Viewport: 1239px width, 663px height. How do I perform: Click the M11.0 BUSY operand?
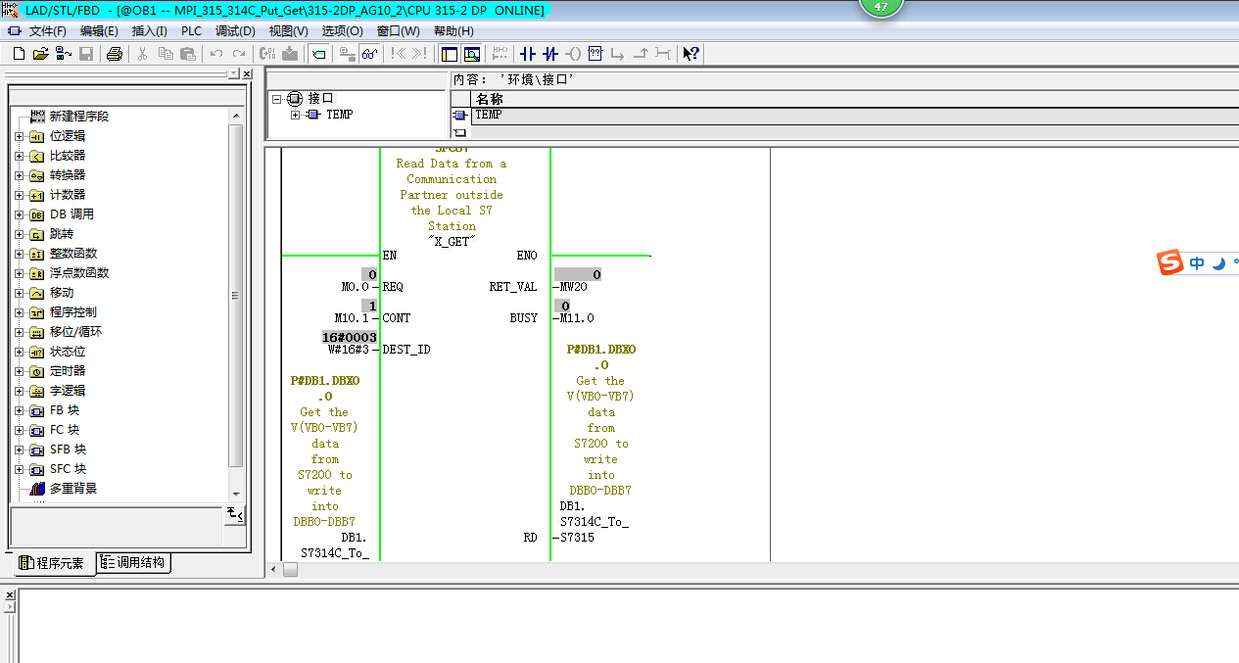(x=577, y=318)
